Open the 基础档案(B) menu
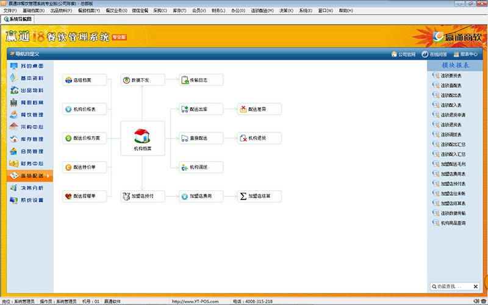The height and width of the screenshot is (305, 488). pos(34,10)
